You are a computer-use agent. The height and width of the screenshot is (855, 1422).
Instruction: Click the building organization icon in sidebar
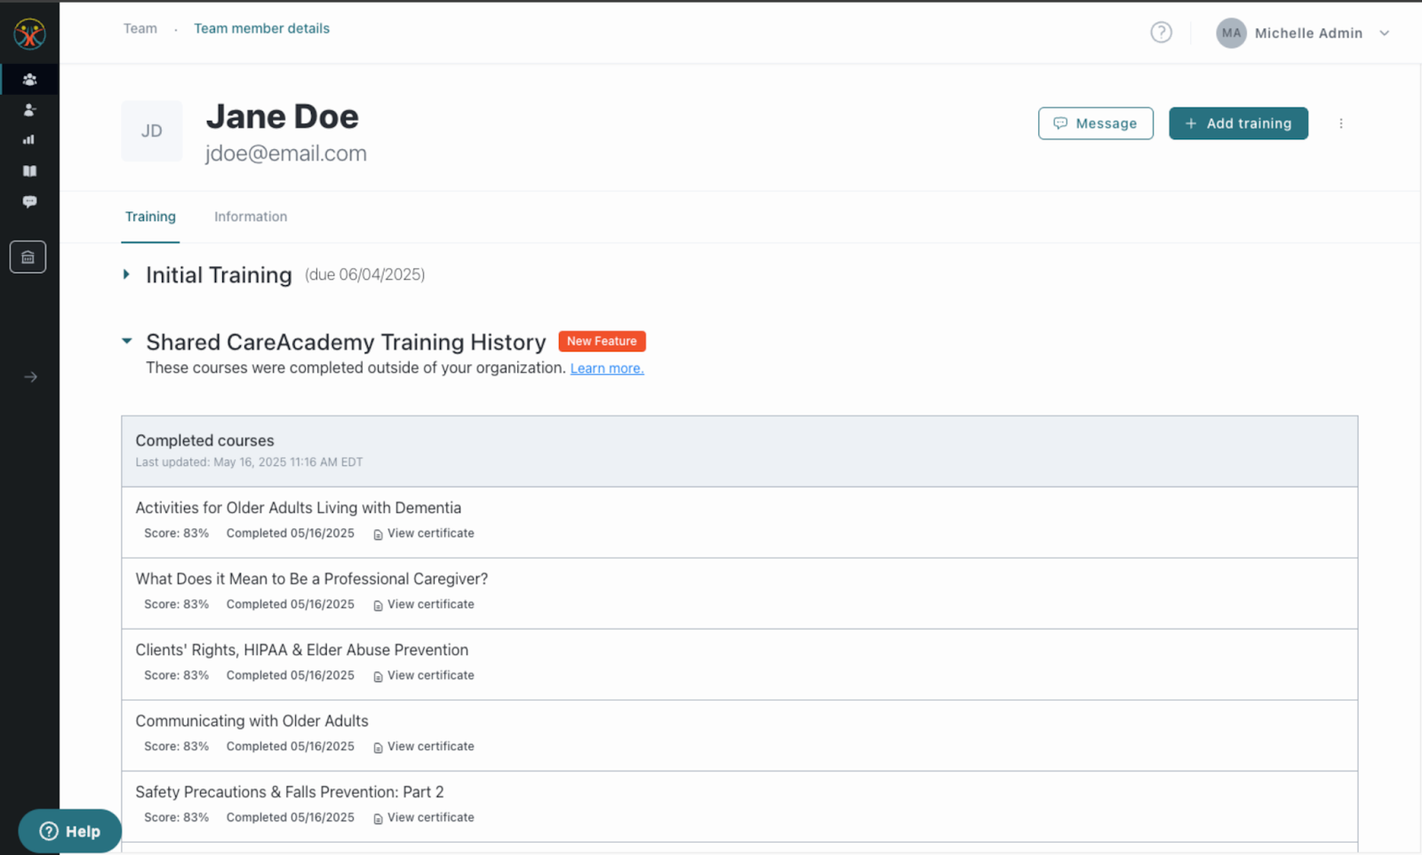point(28,257)
